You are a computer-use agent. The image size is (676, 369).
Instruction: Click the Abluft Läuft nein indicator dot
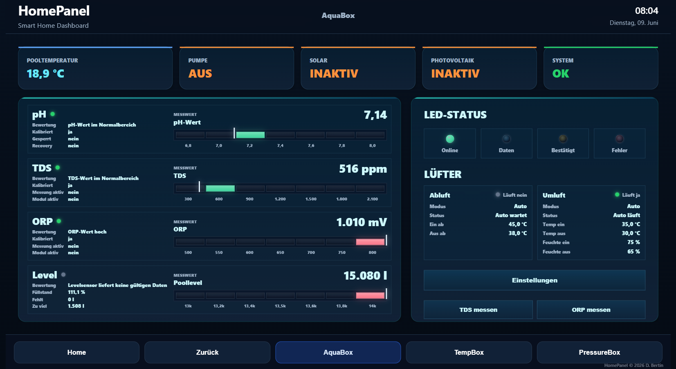498,195
